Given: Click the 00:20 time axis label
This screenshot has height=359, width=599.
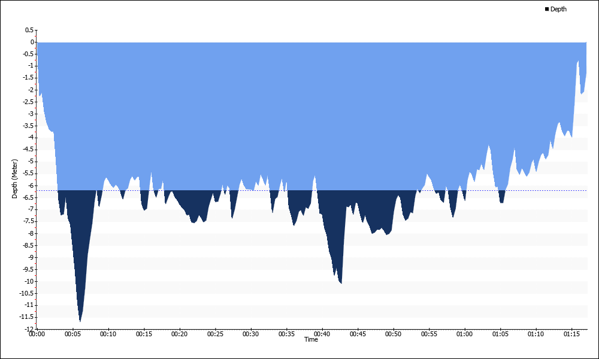Looking at the screenshot, I should tap(180, 334).
